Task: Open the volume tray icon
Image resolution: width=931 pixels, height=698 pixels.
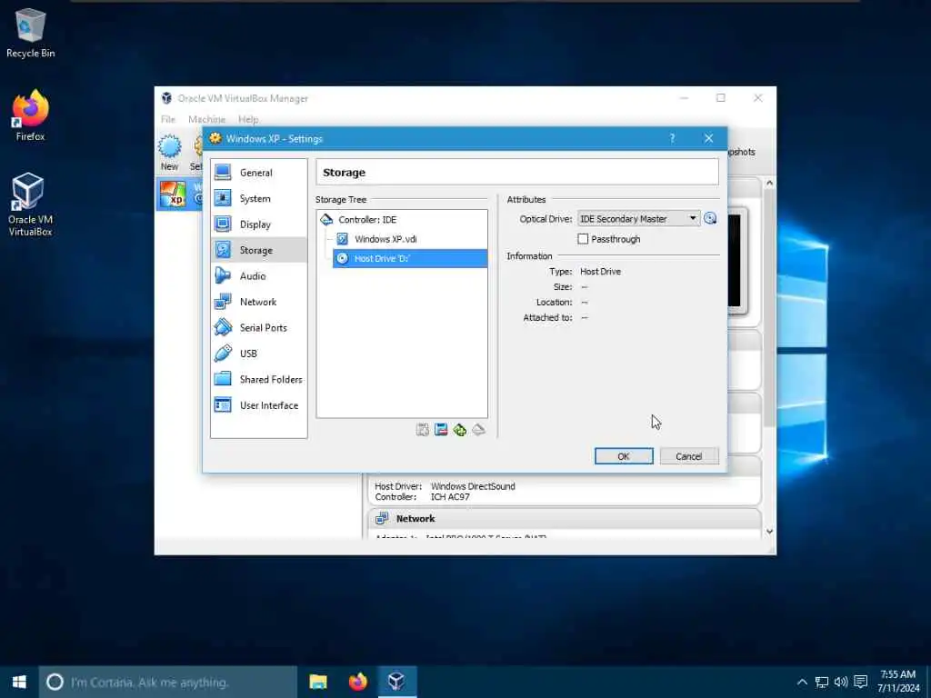Action: (x=841, y=682)
